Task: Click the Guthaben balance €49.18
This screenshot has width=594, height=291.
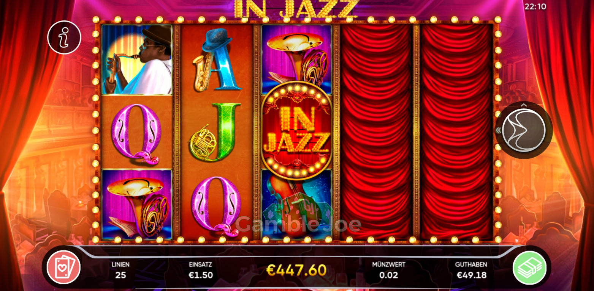Action: [471, 275]
